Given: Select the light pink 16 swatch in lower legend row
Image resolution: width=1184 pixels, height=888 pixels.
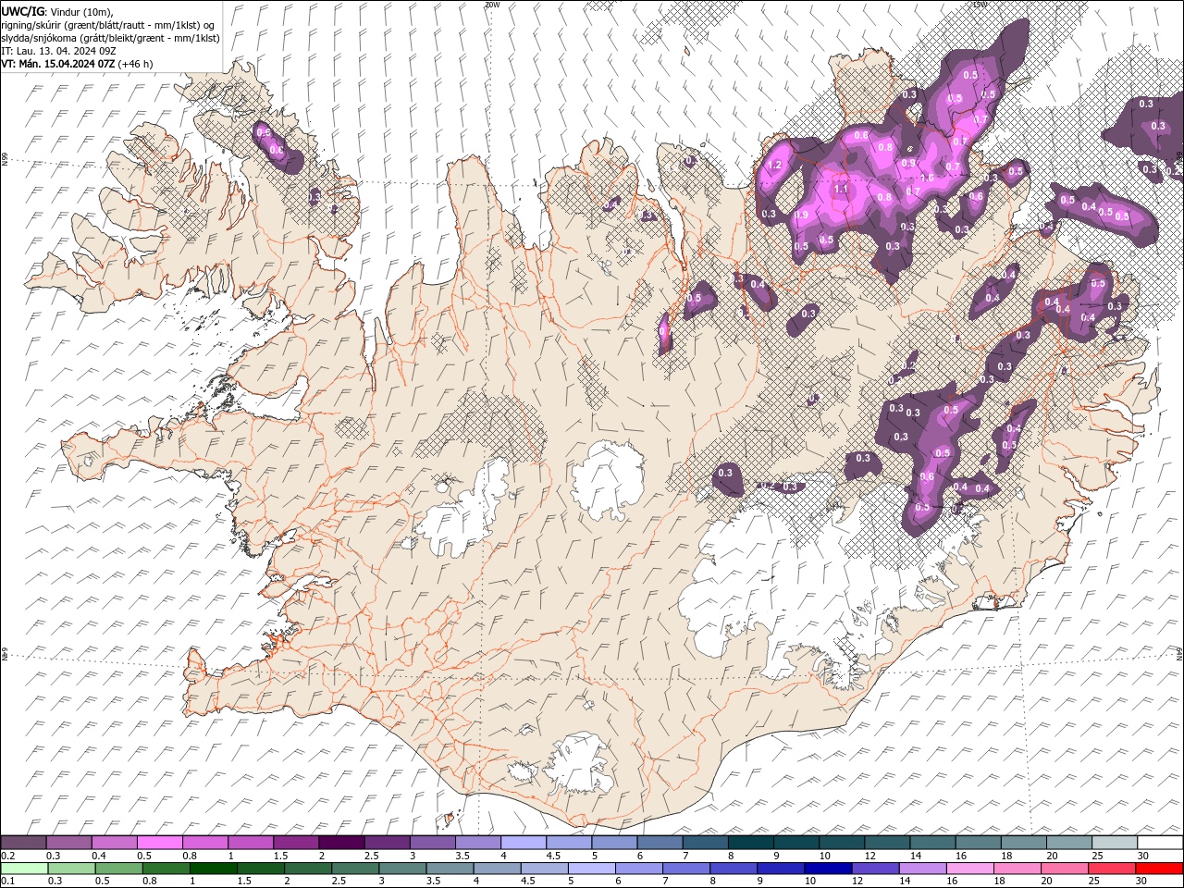Looking at the screenshot, I should [969, 868].
